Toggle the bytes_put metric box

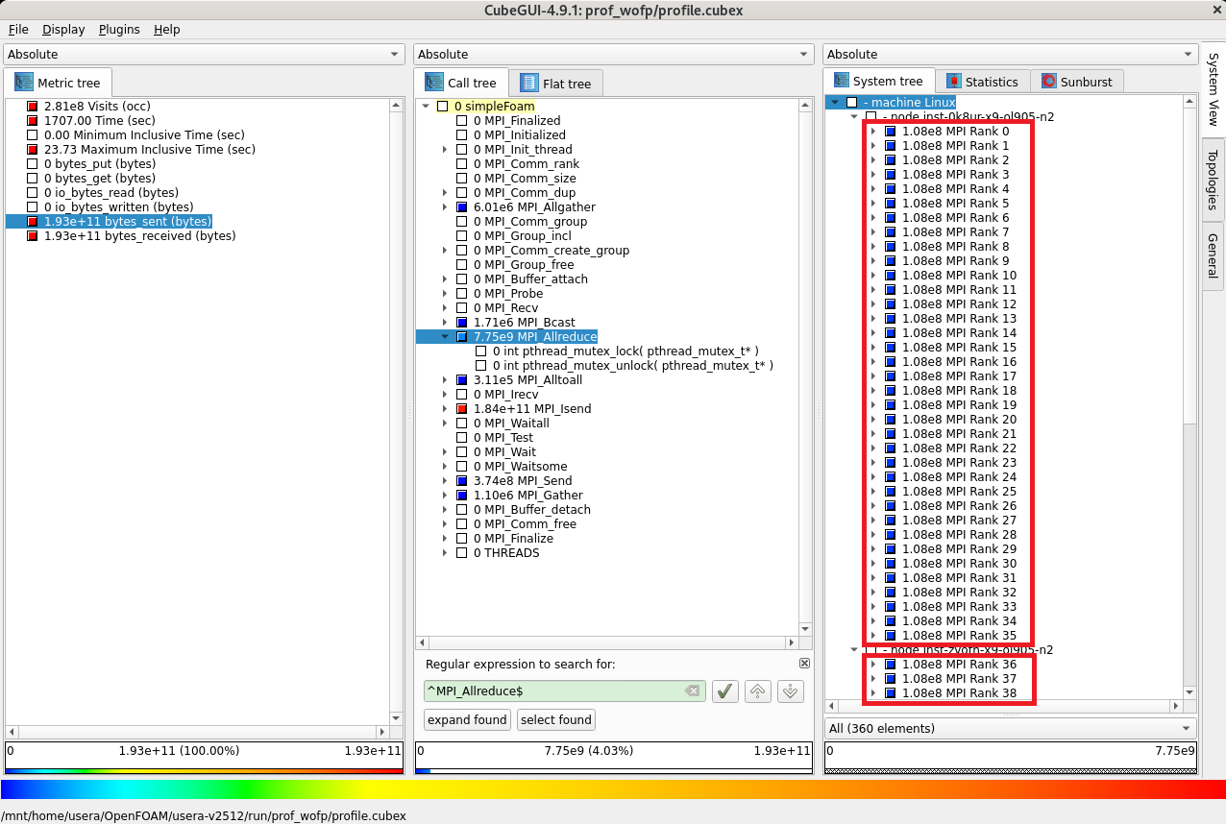pos(33,164)
